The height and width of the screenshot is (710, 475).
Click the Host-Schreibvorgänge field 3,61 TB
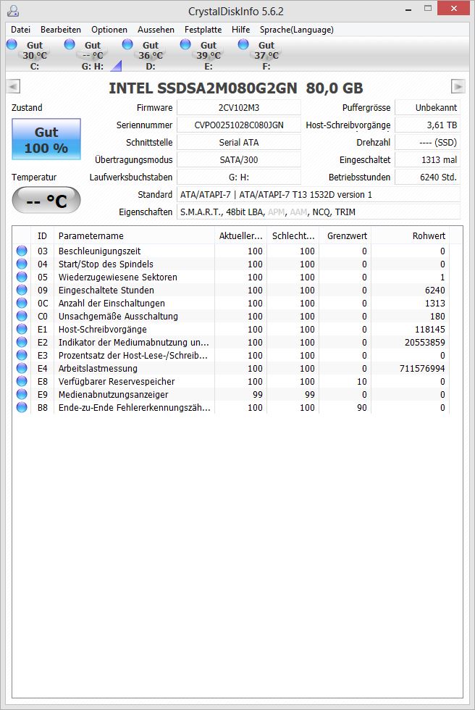[x=427, y=125]
